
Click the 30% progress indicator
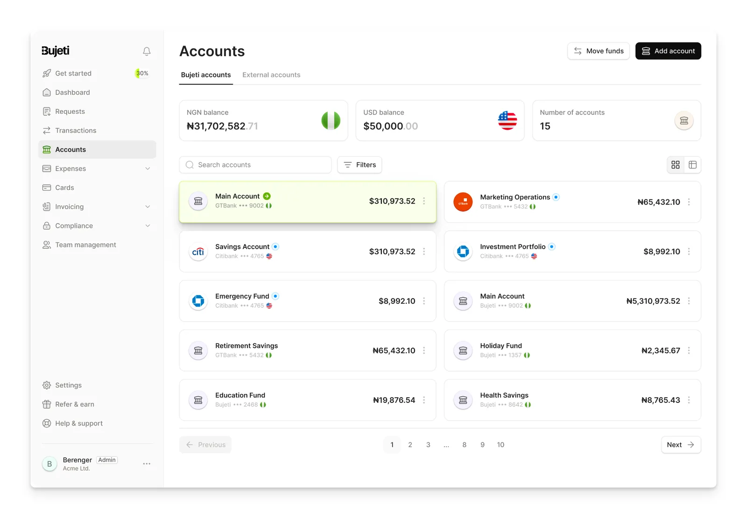(142, 73)
